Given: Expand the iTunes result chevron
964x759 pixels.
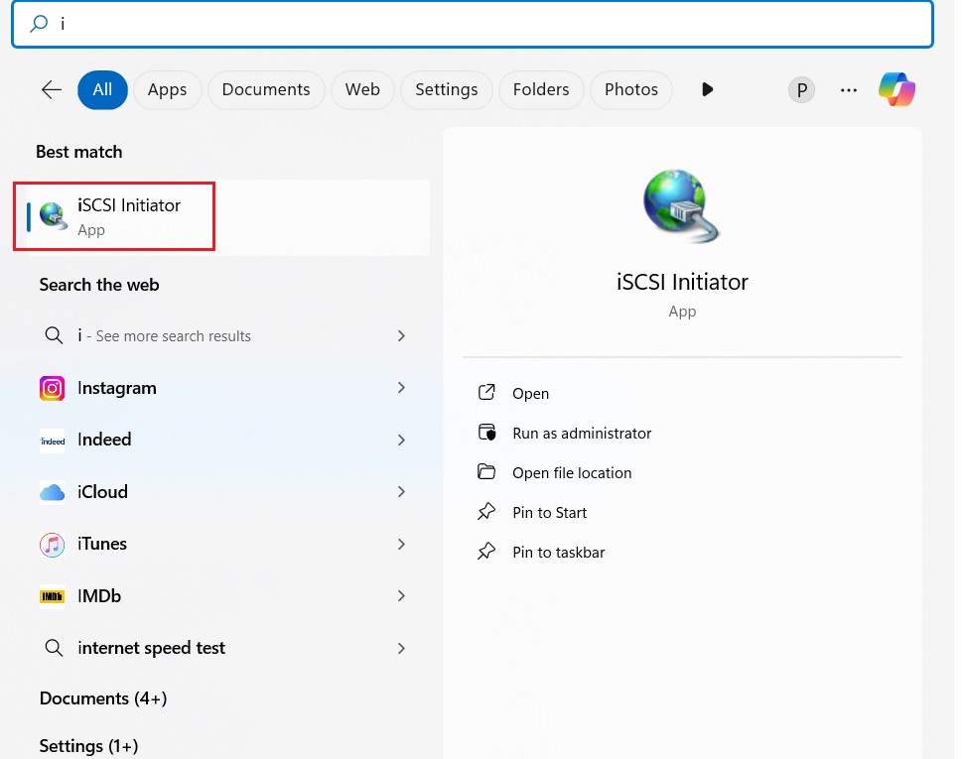Looking at the screenshot, I should pyautogui.click(x=401, y=544).
